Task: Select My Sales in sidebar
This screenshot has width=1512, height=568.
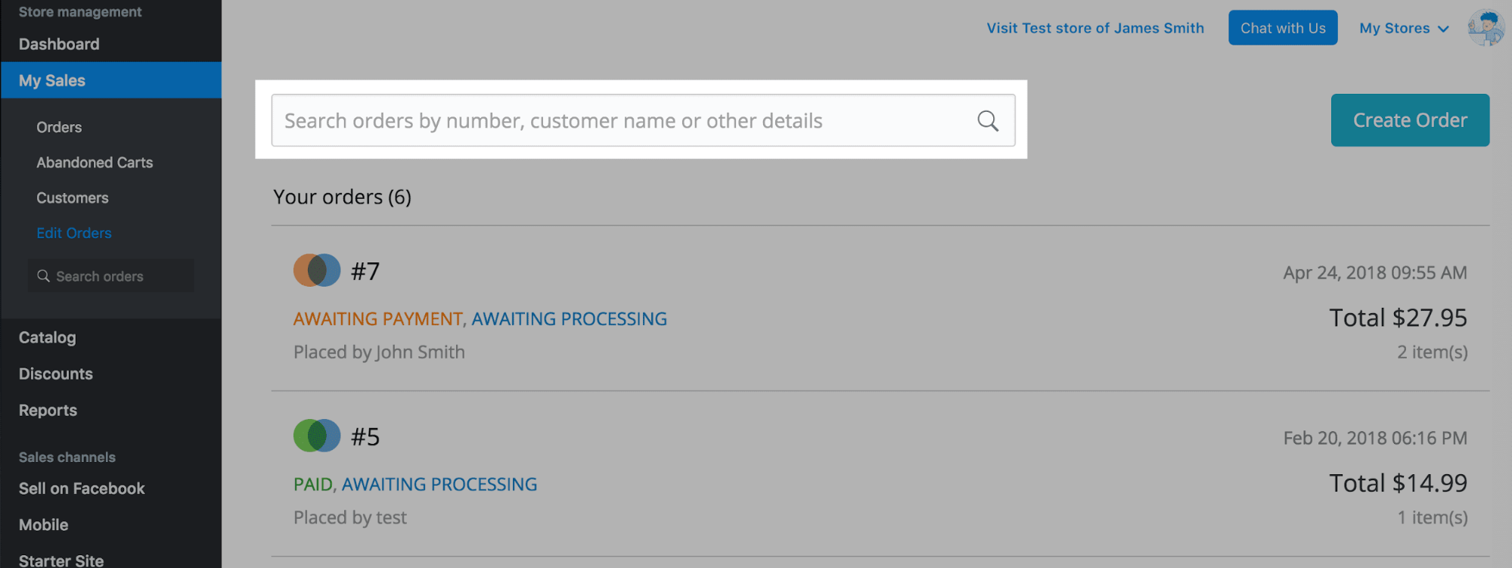Action: click(x=52, y=80)
